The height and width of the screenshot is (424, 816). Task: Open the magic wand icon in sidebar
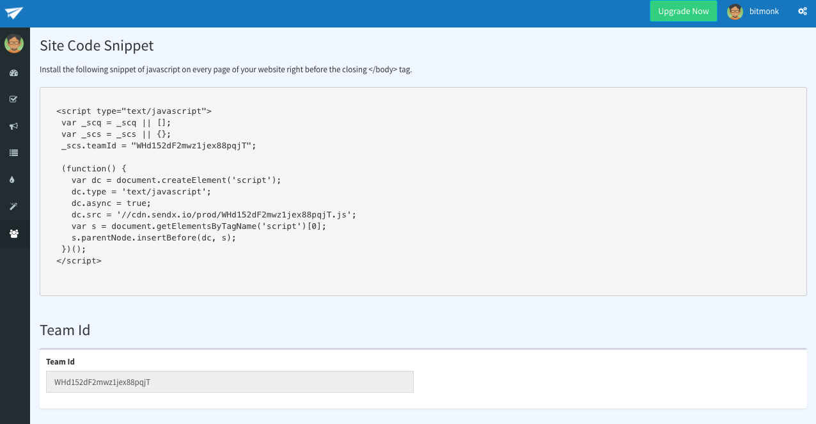(13, 207)
